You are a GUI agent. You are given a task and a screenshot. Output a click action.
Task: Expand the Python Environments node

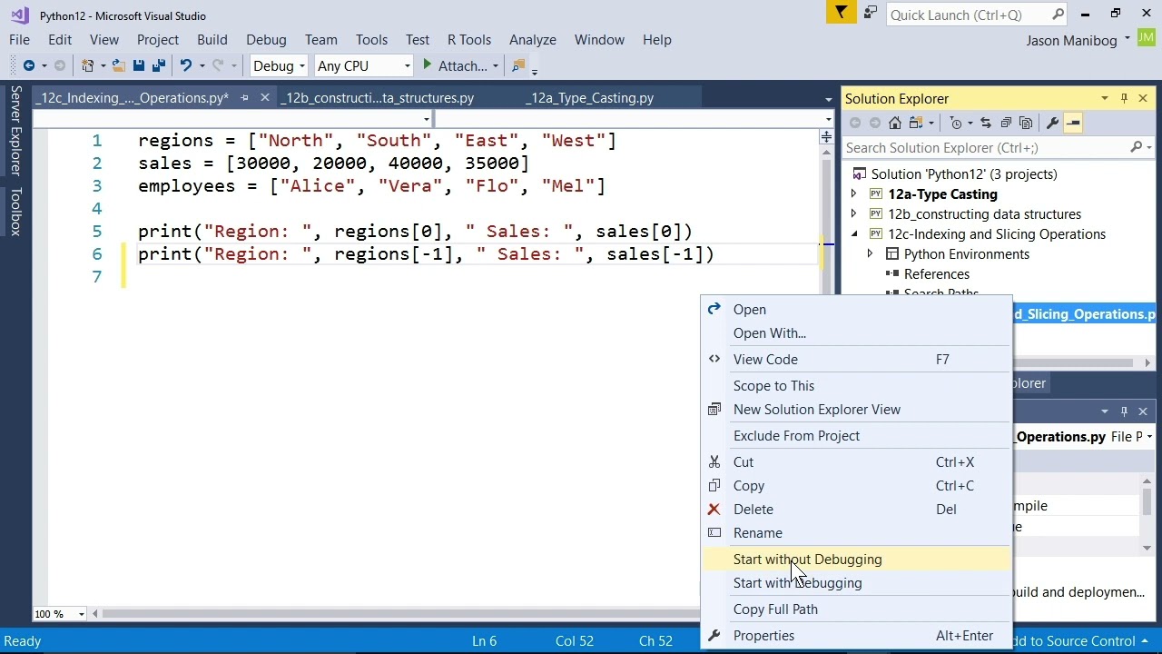click(x=870, y=253)
